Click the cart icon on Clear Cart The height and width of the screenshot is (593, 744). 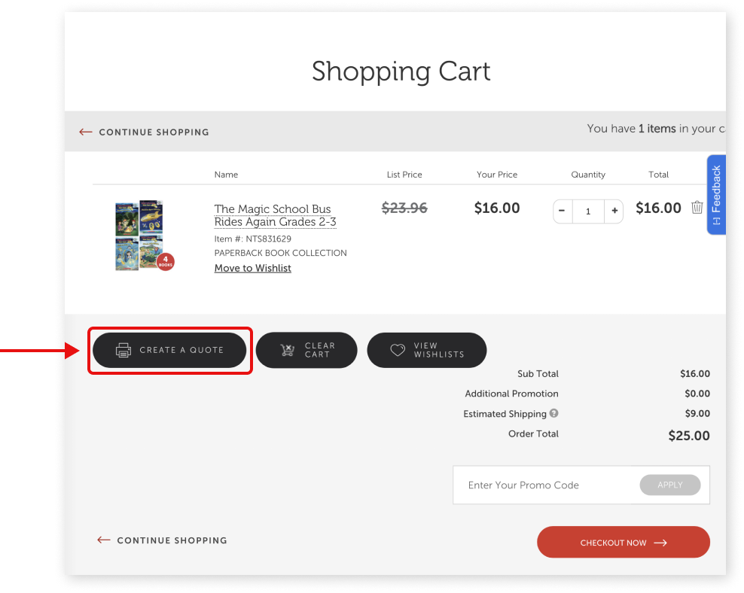point(287,350)
